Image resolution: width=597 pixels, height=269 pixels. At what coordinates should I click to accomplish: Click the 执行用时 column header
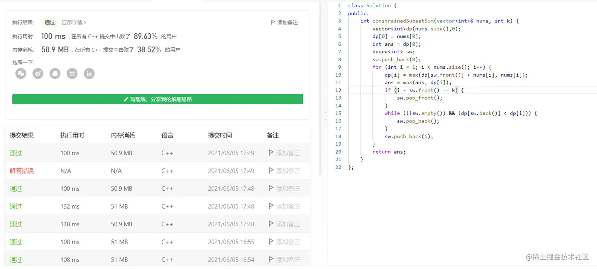tap(72, 135)
